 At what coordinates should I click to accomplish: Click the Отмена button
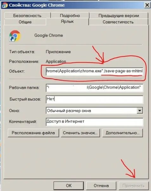[101, 186]
